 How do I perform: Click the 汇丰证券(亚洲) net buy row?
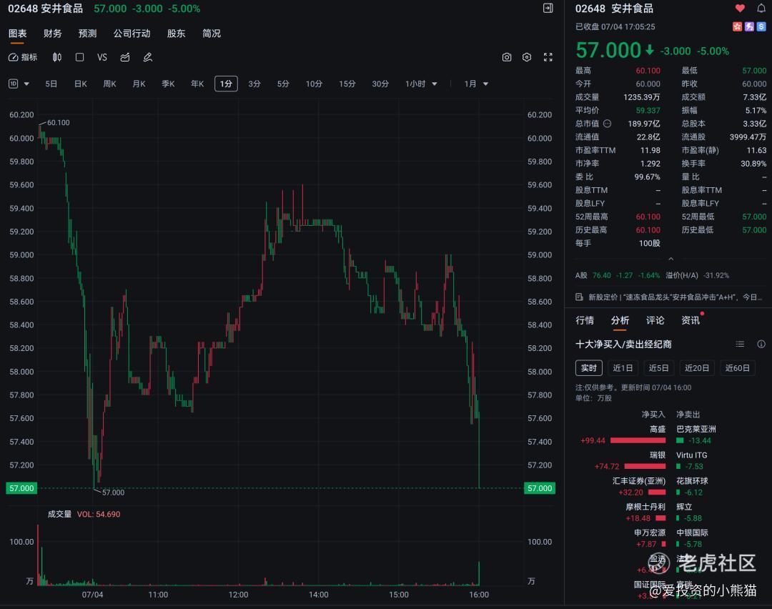639,486
